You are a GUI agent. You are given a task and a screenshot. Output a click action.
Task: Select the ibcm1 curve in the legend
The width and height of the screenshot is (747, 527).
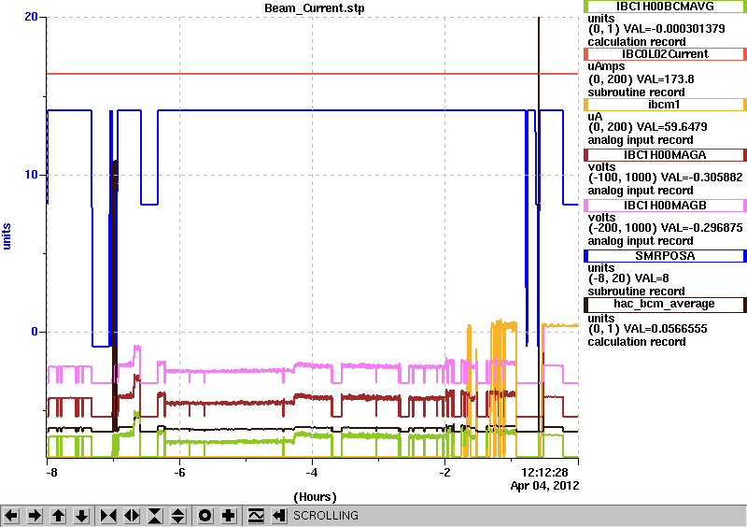(665, 105)
